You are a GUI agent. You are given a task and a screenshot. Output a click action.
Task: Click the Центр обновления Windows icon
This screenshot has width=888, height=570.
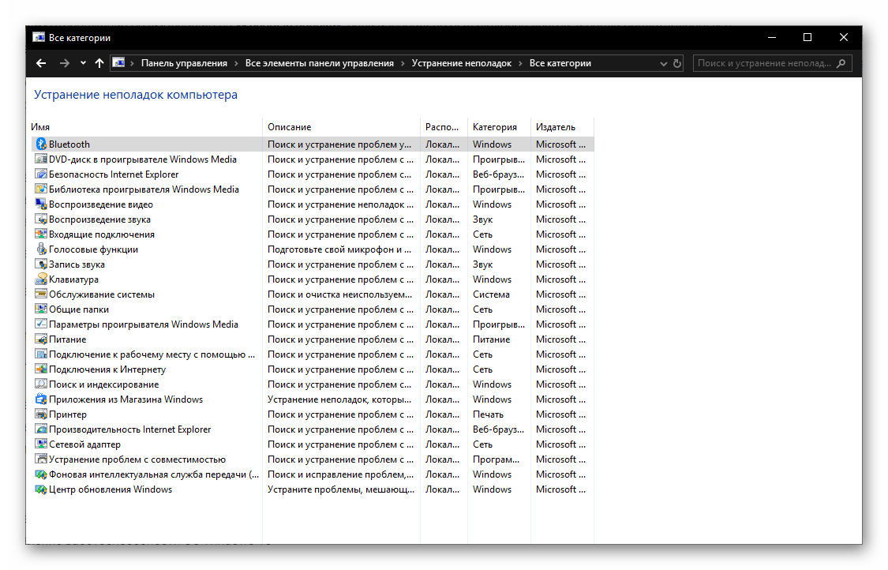[x=41, y=489]
